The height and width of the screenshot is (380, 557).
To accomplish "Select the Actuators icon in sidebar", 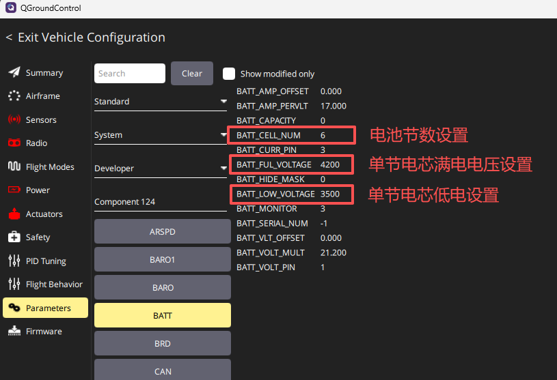I will pos(14,214).
